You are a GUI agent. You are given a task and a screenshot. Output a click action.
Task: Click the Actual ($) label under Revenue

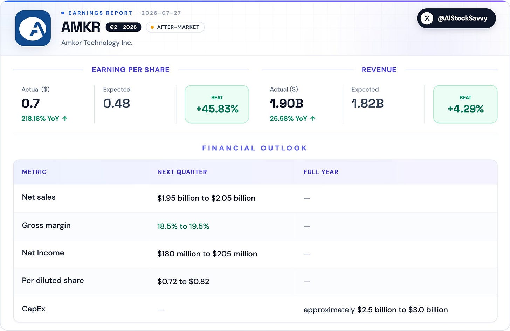[x=284, y=90]
